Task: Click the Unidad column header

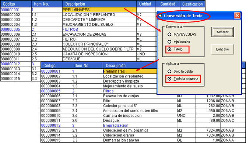Action: (x=146, y=4)
